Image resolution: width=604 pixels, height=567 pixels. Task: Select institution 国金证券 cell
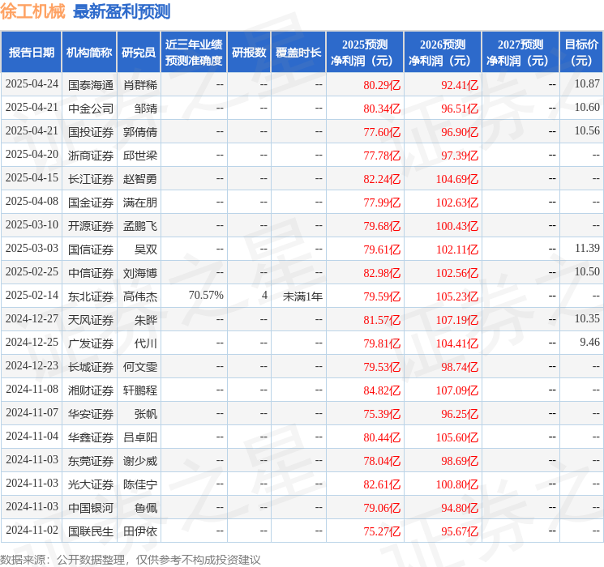[x=91, y=202]
